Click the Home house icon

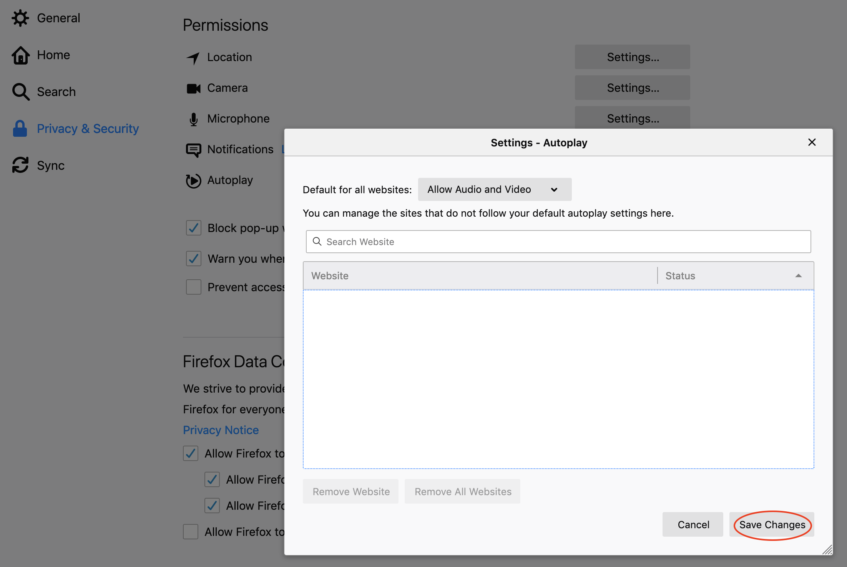[20, 55]
